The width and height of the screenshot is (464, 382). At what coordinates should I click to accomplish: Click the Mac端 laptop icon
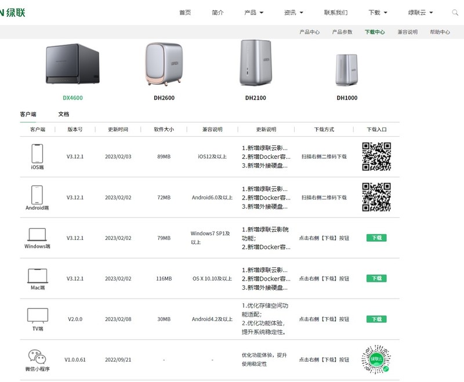point(37,275)
